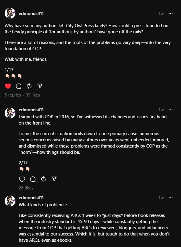Share the second post via send icon
This screenshot has height=247, width=181.
(x=54, y=179)
